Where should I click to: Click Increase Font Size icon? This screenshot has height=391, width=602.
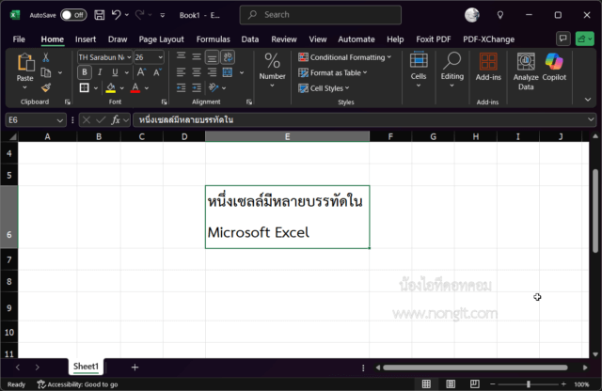(x=141, y=72)
